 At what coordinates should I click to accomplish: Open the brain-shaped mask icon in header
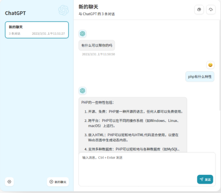199,10
